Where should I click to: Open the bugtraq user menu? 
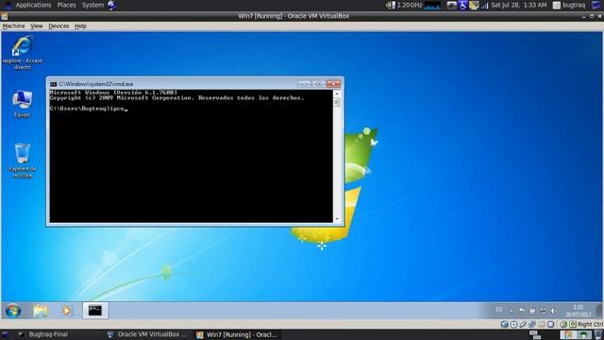[x=569, y=5]
